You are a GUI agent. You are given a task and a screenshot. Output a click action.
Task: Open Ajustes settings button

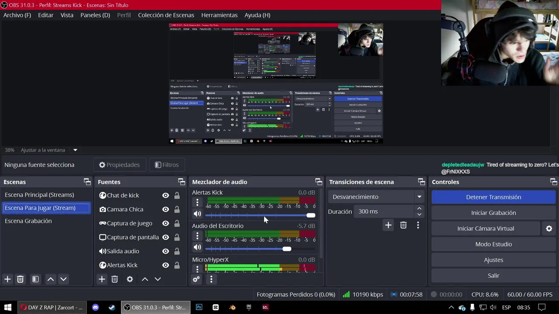493,260
